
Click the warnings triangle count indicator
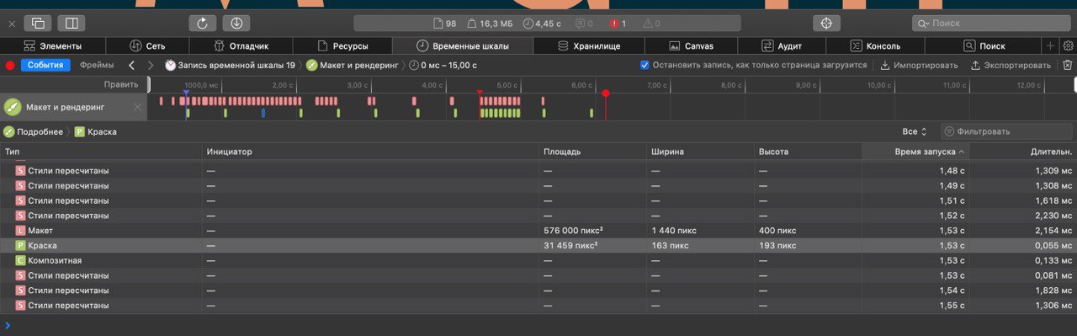pos(651,24)
